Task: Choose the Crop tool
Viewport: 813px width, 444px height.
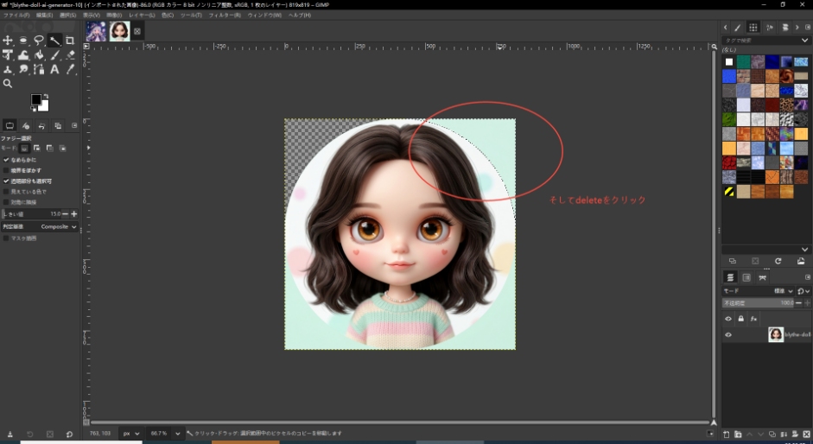Action: coord(70,41)
